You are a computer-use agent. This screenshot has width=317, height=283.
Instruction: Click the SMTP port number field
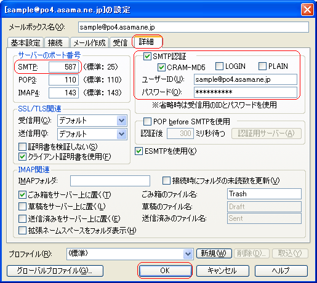(63, 67)
